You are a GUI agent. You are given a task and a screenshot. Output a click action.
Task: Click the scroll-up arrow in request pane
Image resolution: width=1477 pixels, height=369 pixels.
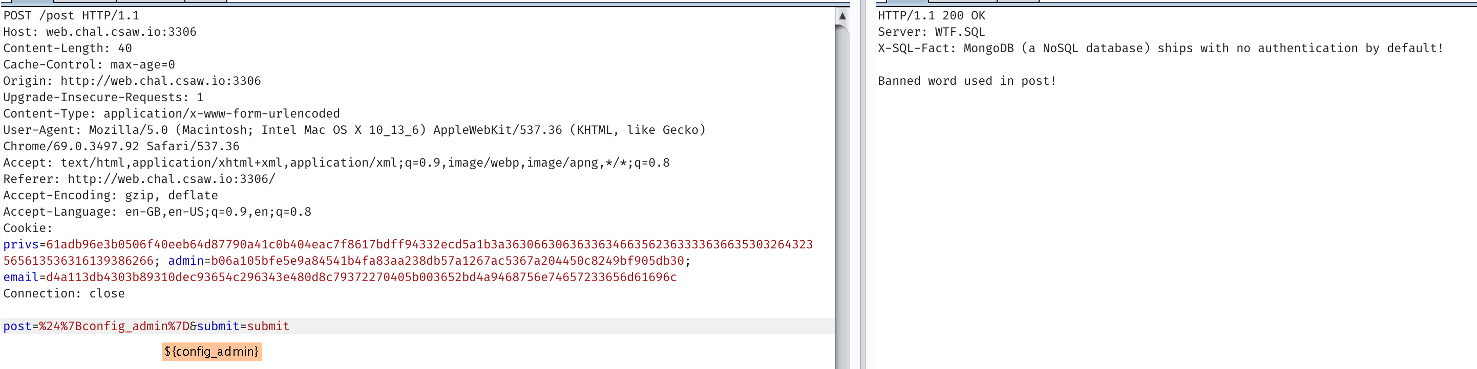[x=842, y=16]
